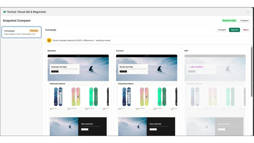The width and height of the screenshot is (254, 143).
Task: Click the Snapshot Compare page heading
Action: click(17, 21)
